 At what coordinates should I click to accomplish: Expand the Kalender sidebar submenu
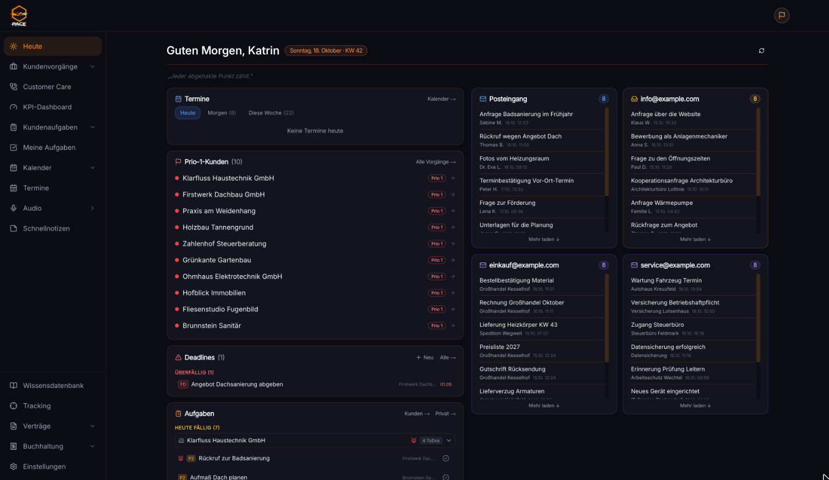coord(93,168)
